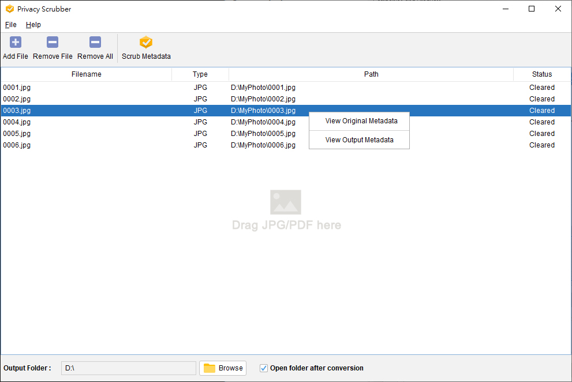
Task: Sort the list by Type column header
Action: 200,74
